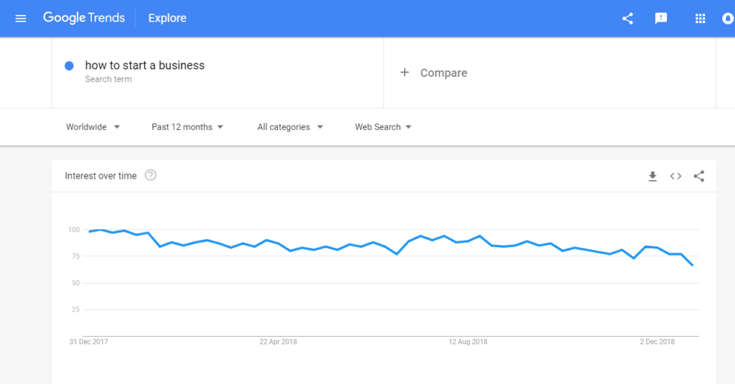The image size is (735, 384).
Task: Expand the Worldwide region dropdown
Action: (x=93, y=127)
